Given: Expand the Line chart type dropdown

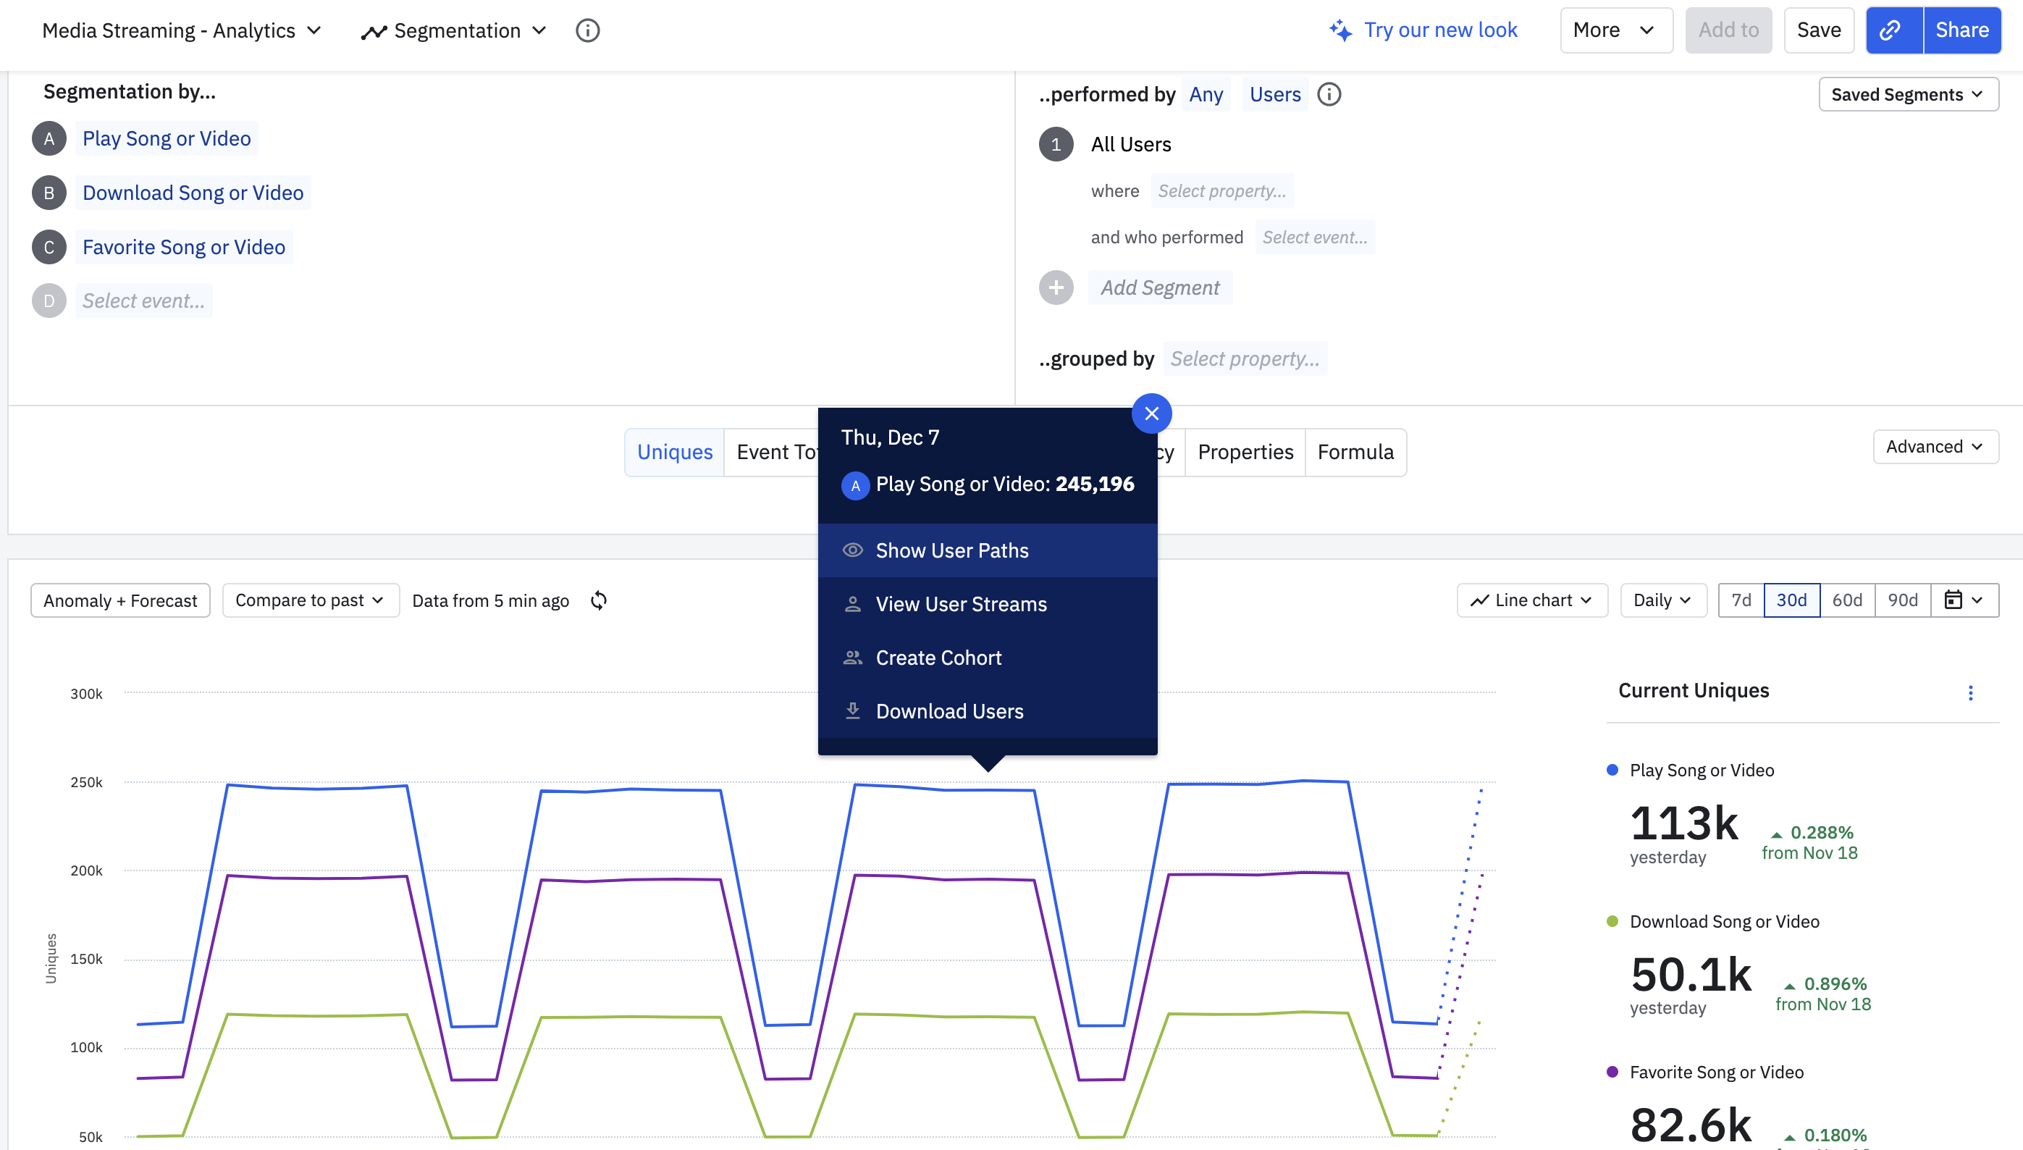Looking at the screenshot, I should click(1531, 600).
